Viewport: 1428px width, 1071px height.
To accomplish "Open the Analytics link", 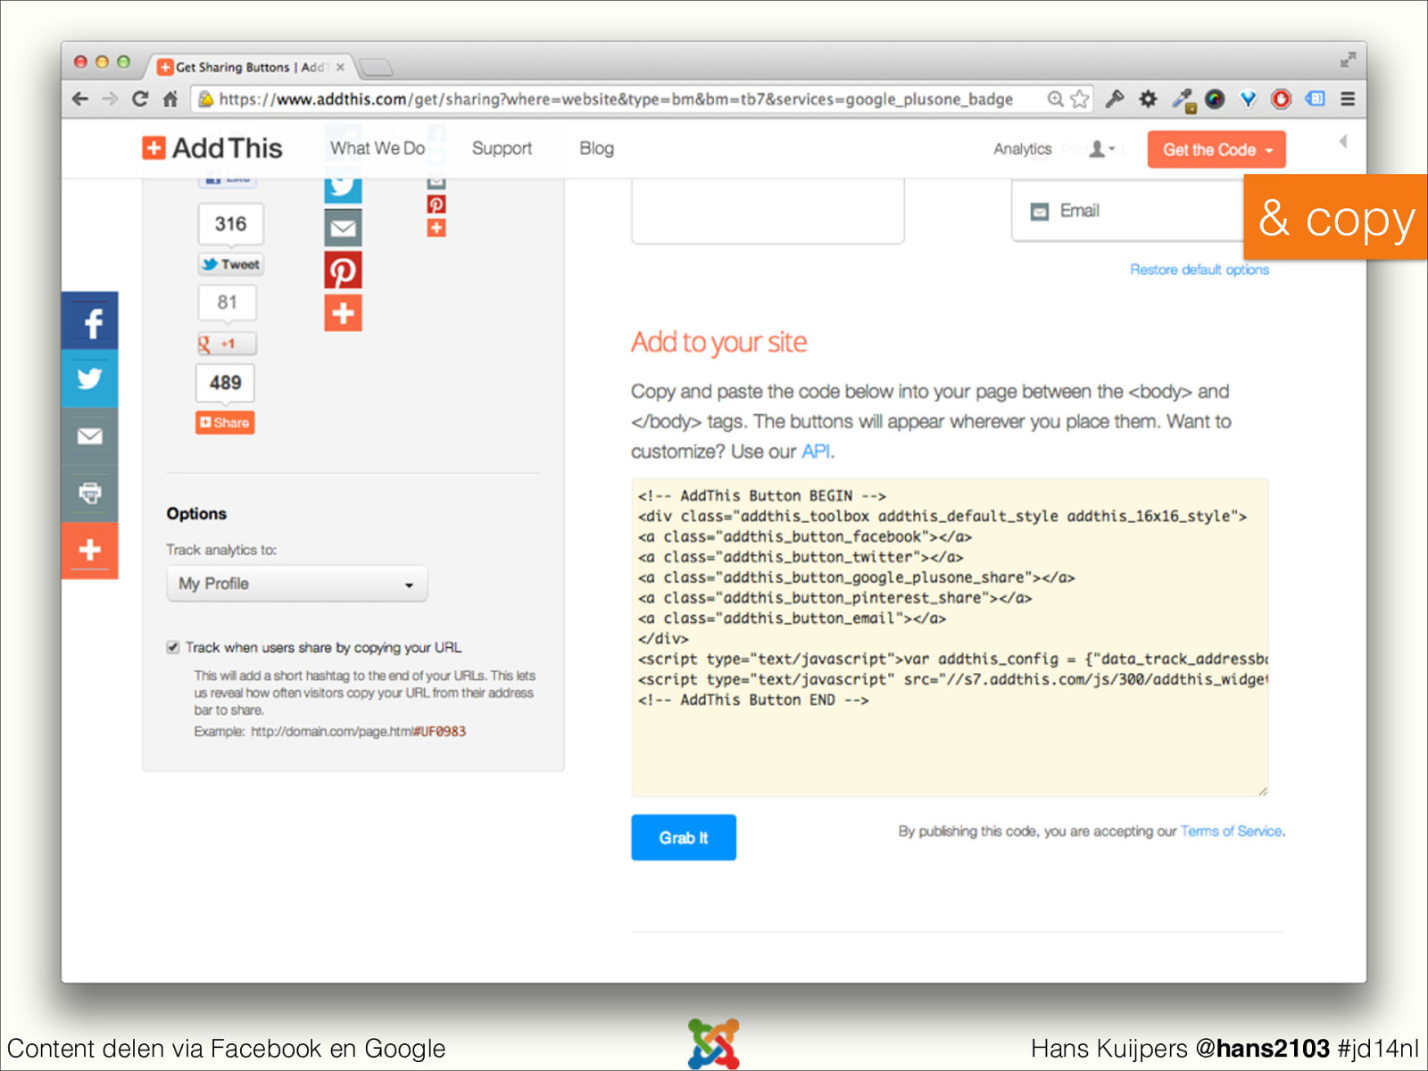I will 1023,149.
